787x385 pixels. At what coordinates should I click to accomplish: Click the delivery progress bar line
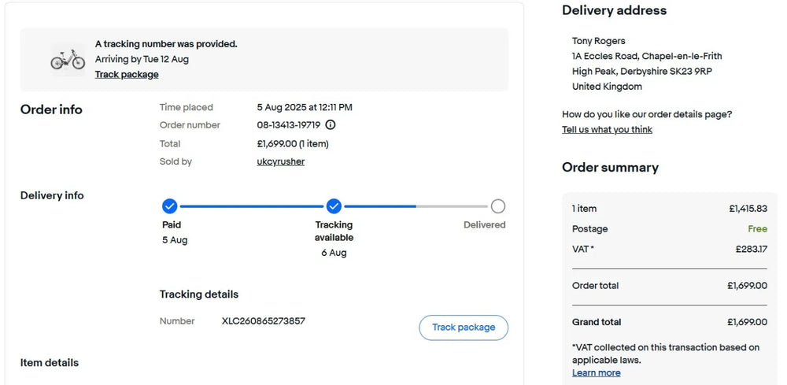(334, 206)
